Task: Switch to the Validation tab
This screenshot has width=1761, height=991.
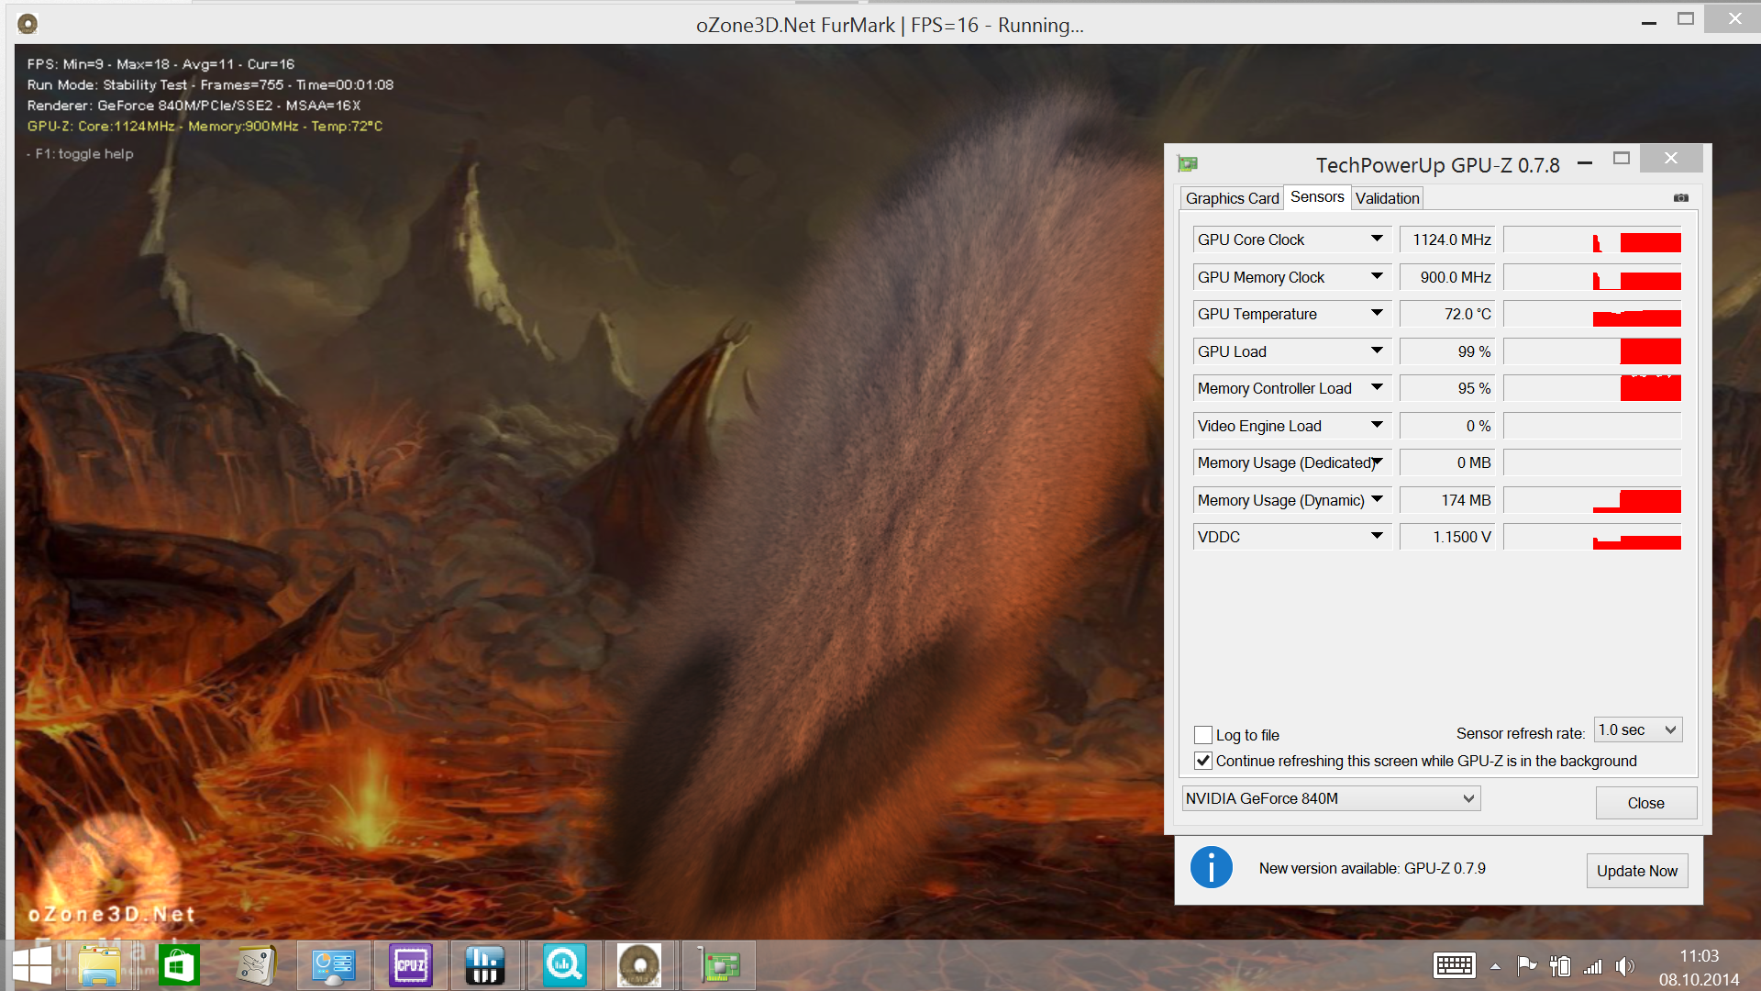Action: click(x=1387, y=198)
